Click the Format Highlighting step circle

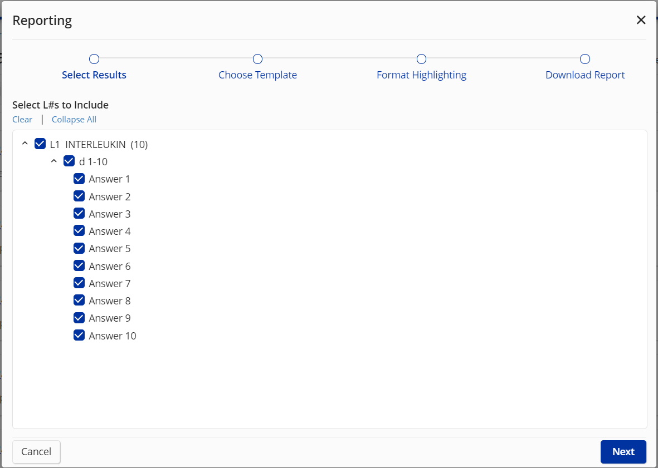click(x=421, y=59)
